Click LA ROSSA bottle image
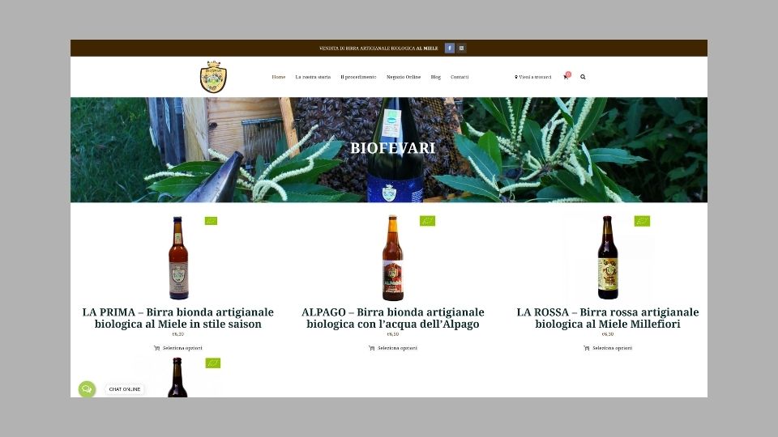 pyautogui.click(x=607, y=257)
